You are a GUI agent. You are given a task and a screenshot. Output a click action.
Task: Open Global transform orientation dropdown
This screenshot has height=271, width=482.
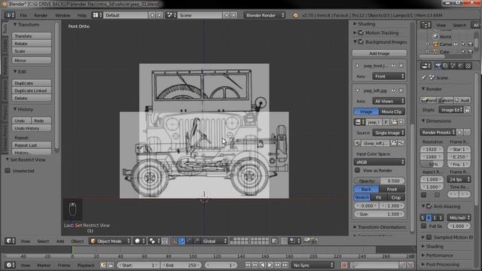pos(214,241)
